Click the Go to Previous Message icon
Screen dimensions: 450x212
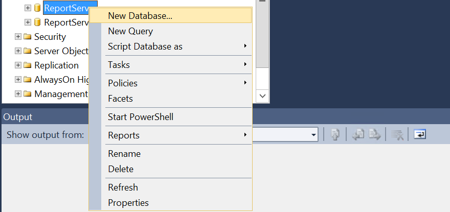pyautogui.click(x=358, y=134)
